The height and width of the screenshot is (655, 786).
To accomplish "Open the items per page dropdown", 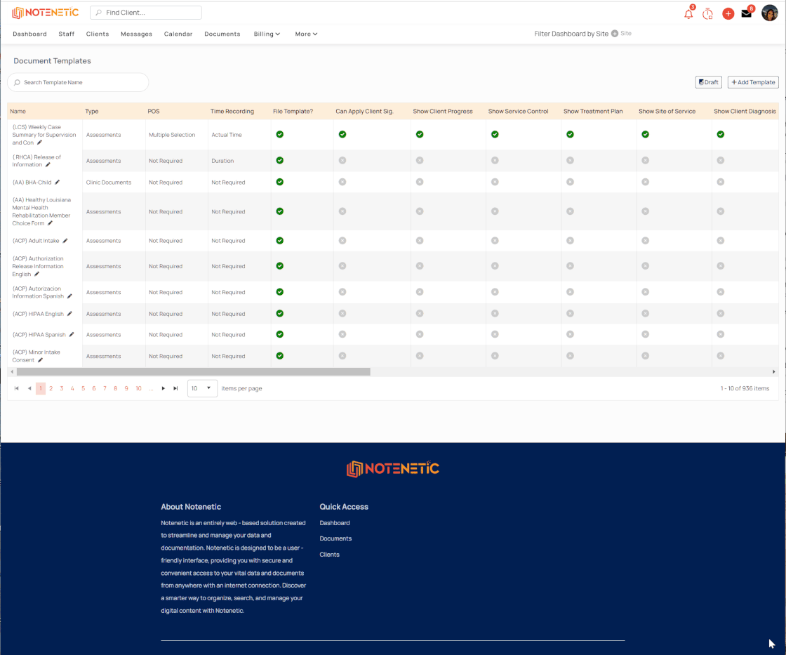I will [x=202, y=388].
